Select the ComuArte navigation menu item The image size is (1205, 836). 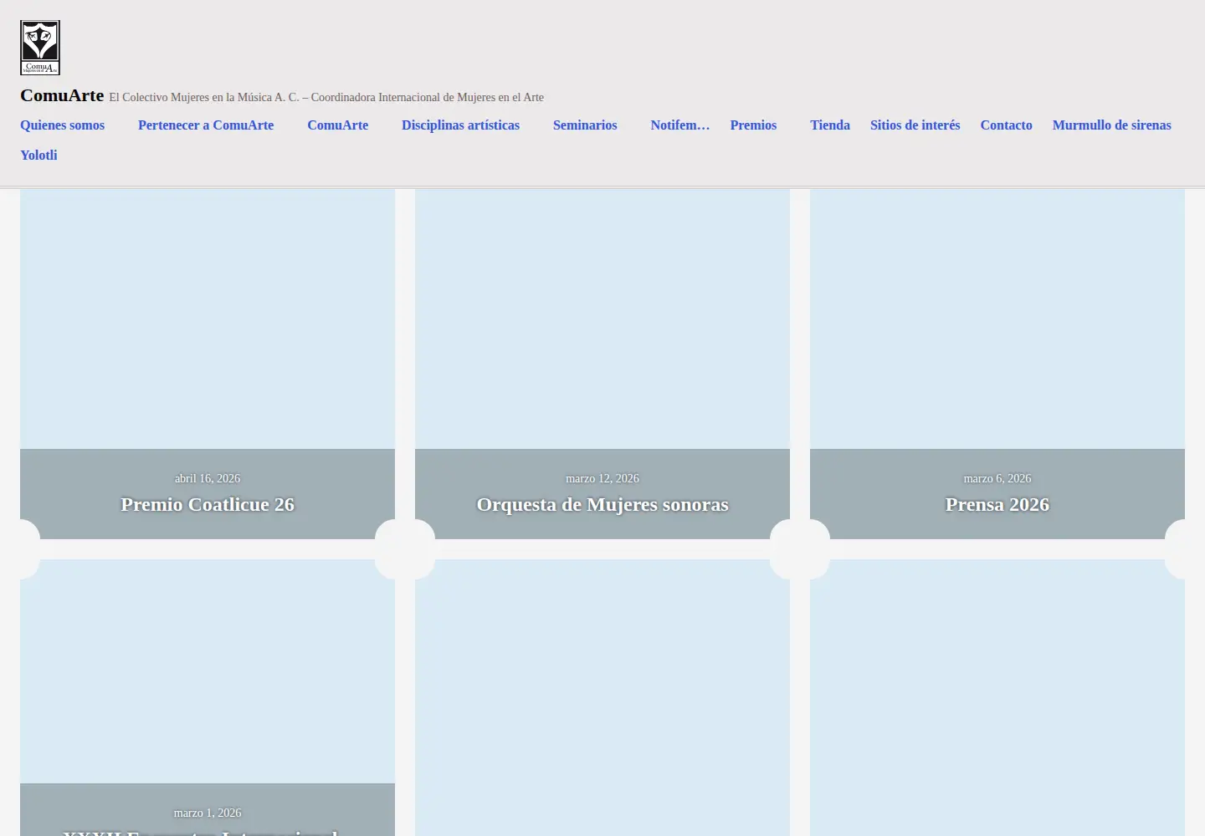click(x=338, y=125)
